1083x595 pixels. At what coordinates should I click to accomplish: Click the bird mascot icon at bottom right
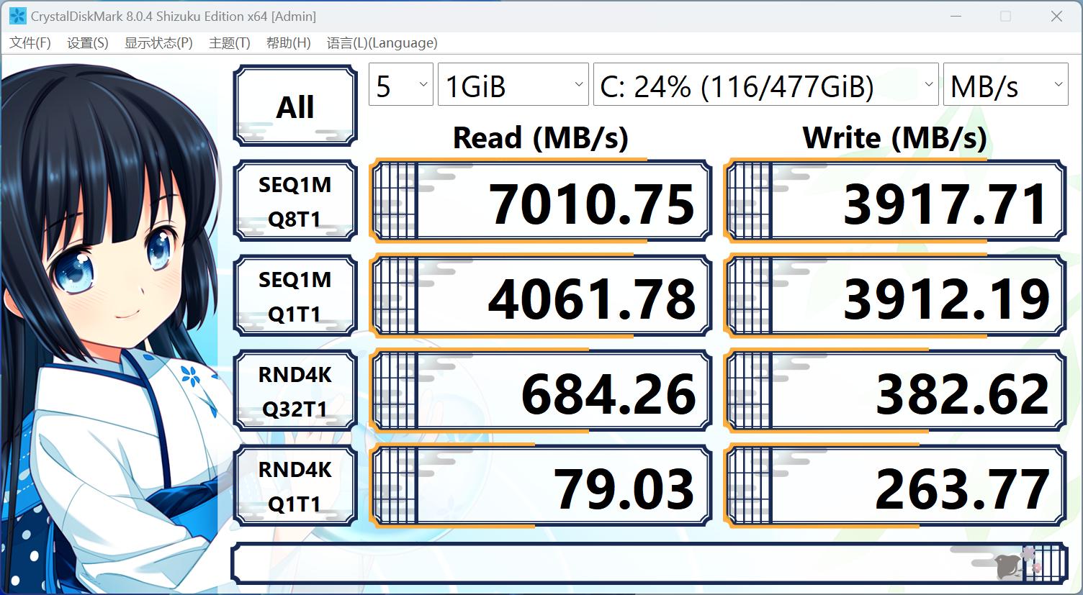(x=1008, y=567)
